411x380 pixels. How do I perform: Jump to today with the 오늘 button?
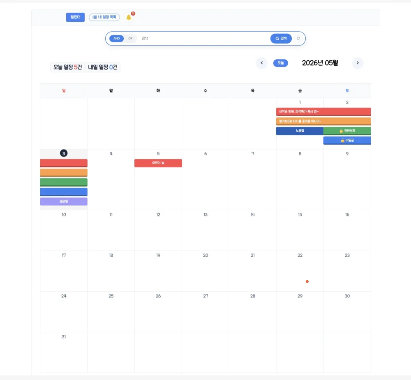coord(280,63)
